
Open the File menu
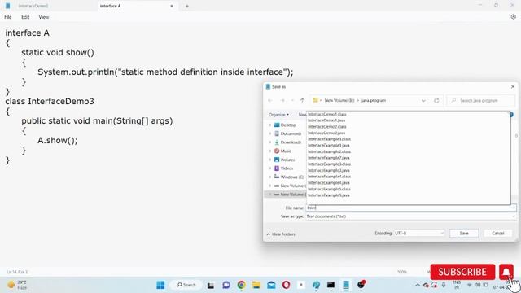pyautogui.click(x=8, y=17)
